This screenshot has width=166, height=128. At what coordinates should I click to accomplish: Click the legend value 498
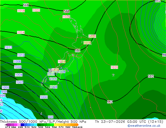[x=20, y=127]
